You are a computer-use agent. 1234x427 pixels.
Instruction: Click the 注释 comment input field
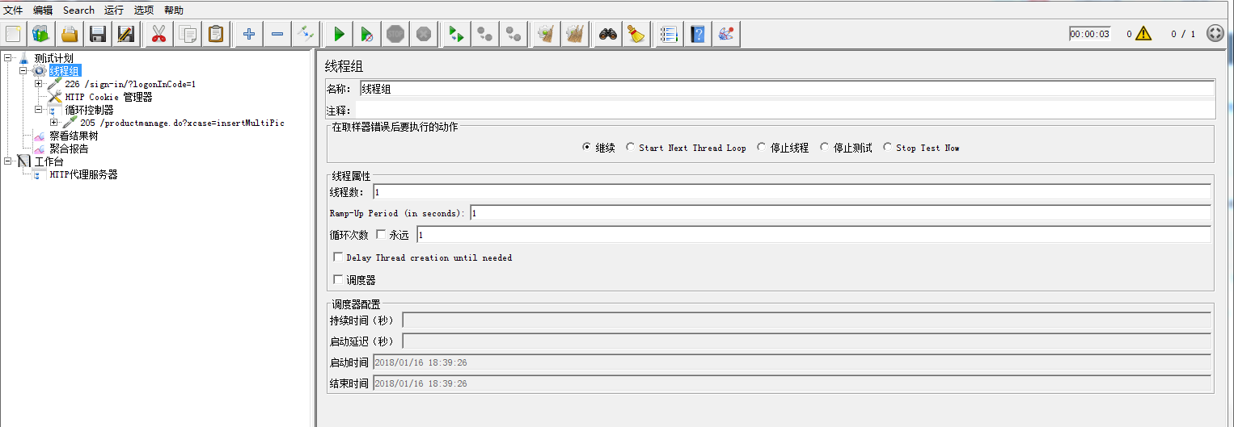[785, 110]
